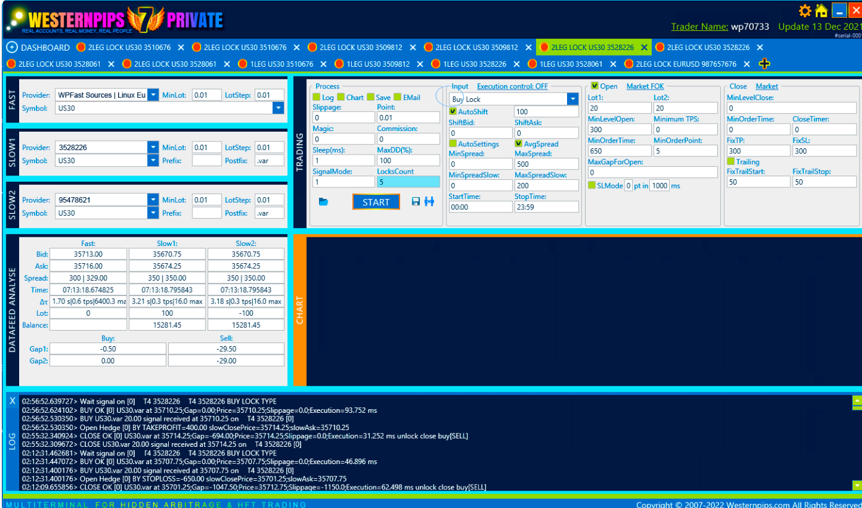The height and width of the screenshot is (508, 862).
Task: Click the yellow home icon
Action: click(x=821, y=11)
